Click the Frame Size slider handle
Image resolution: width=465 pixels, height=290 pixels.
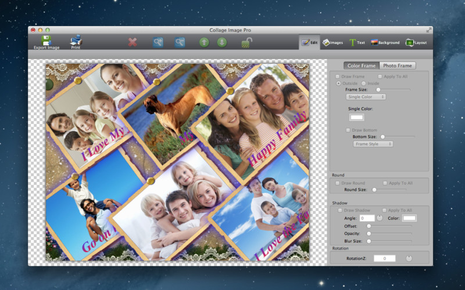[378, 90]
